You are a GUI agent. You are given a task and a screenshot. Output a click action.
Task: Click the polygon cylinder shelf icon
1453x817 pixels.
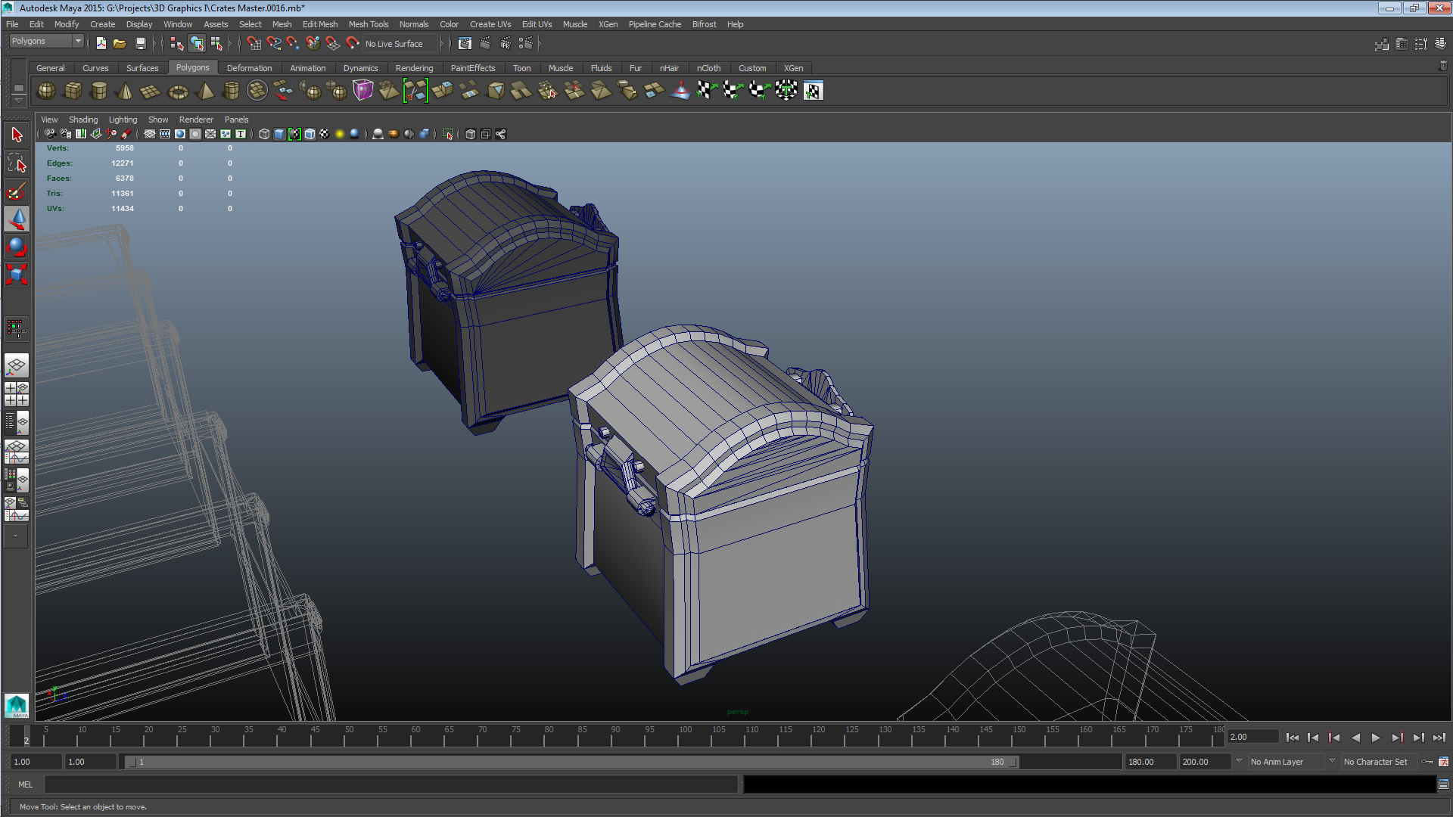pos(98,91)
